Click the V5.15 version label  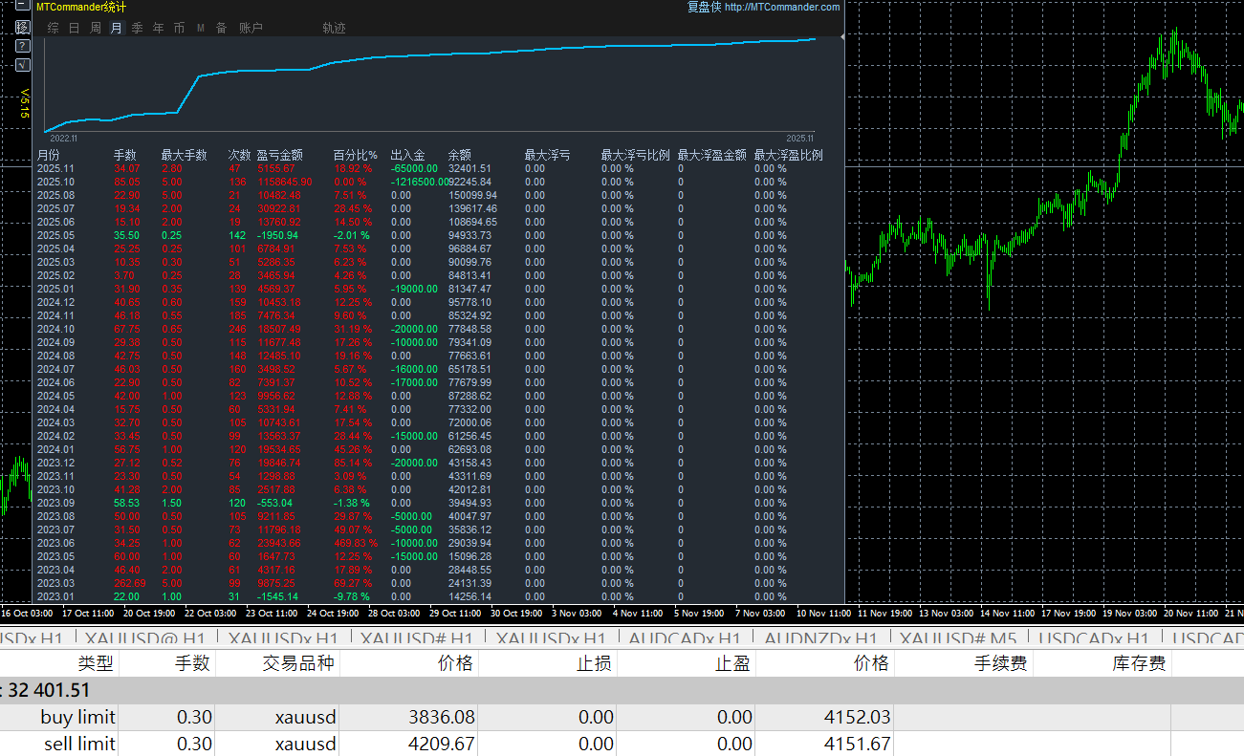click(x=25, y=104)
